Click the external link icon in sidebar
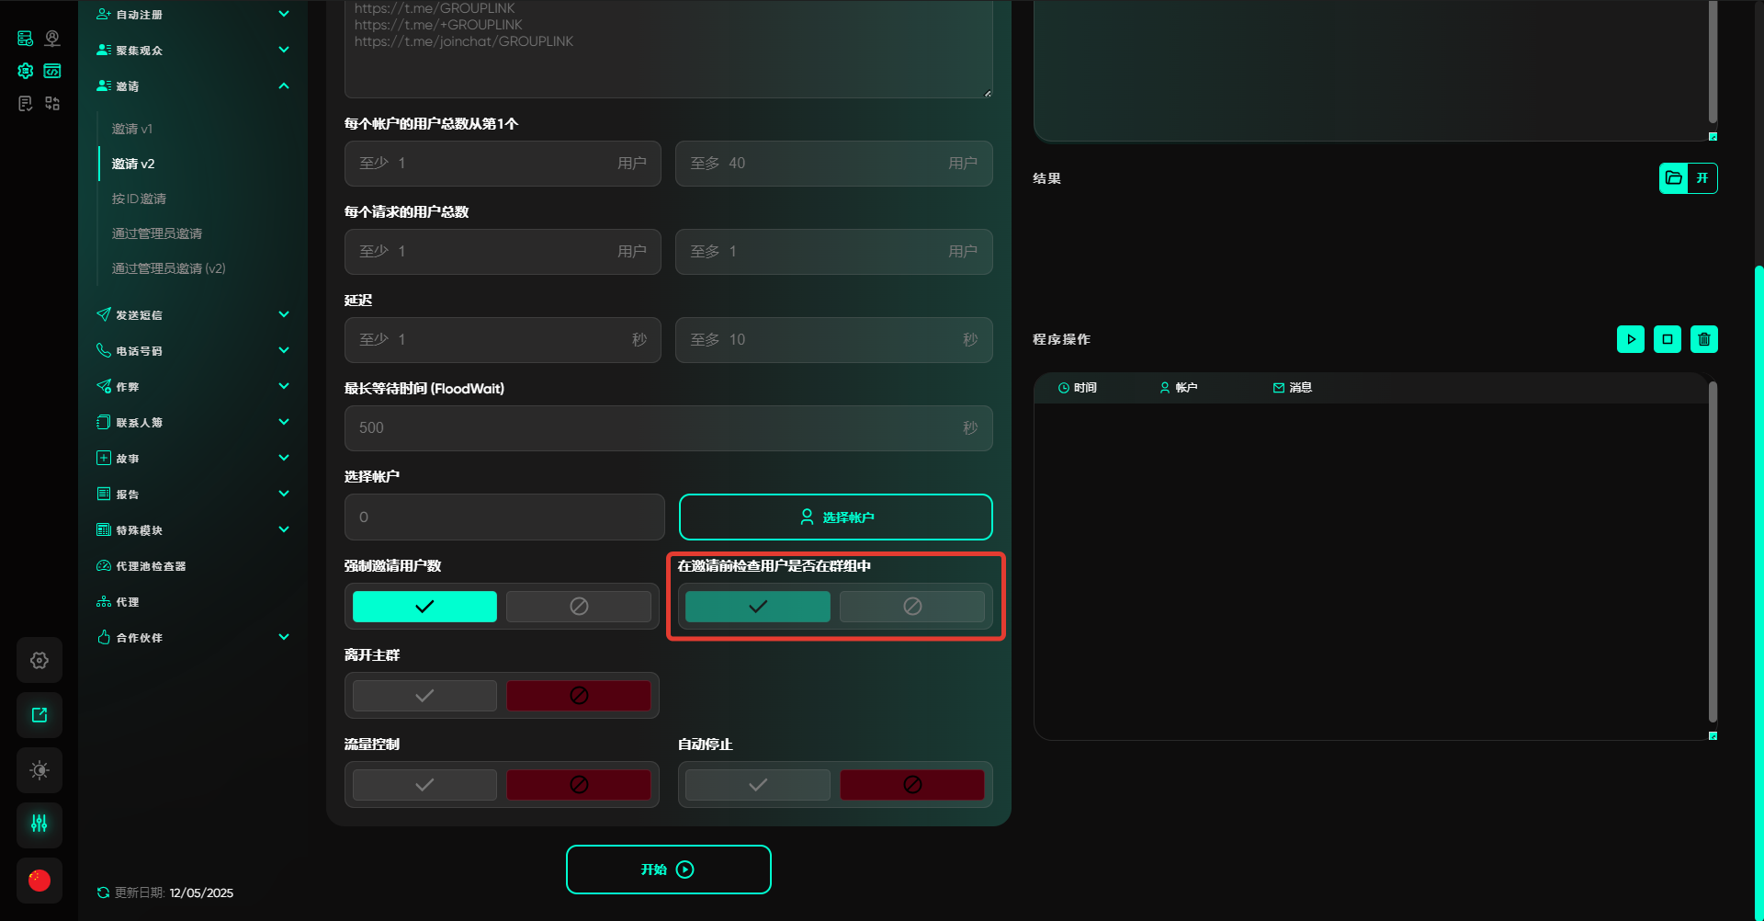The image size is (1764, 921). 40,715
